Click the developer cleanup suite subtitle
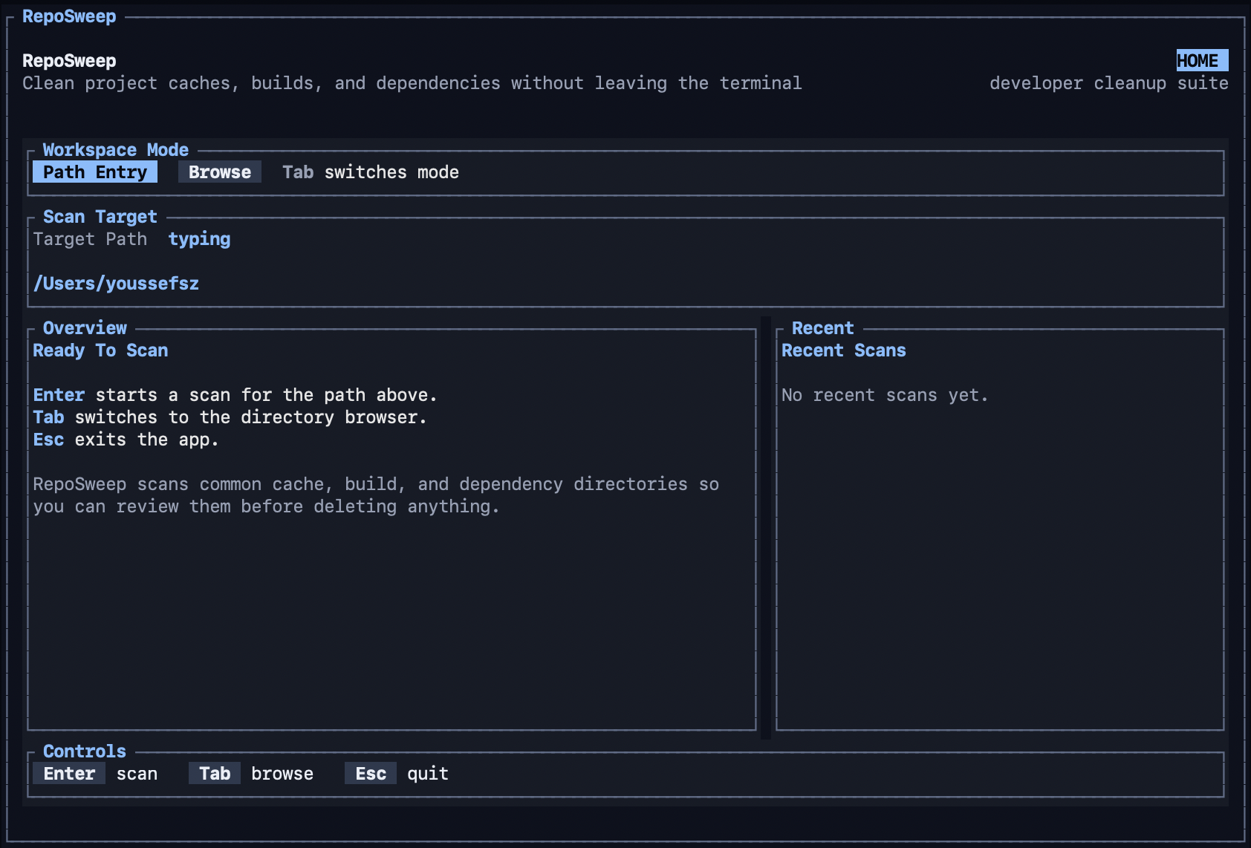1251x848 pixels. [x=1108, y=82]
